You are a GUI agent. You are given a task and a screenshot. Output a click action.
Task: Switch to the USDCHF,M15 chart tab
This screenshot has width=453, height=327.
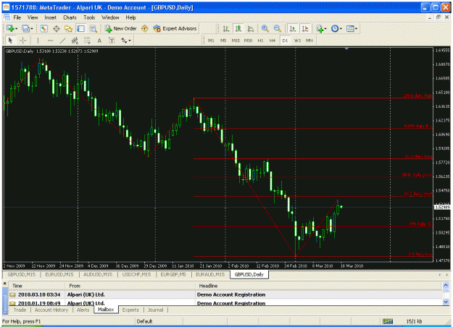click(x=136, y=274)
